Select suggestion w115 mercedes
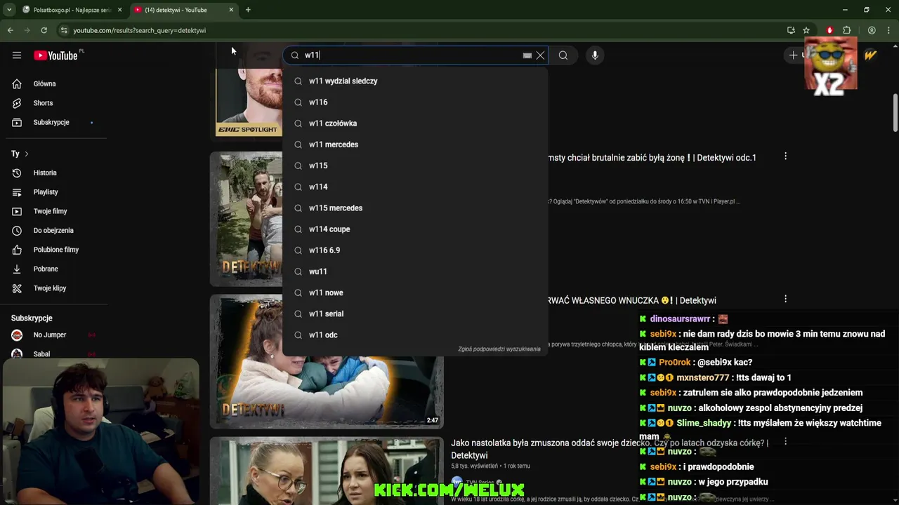The height and width of the screenshot is (505, 899). (415, 208)
